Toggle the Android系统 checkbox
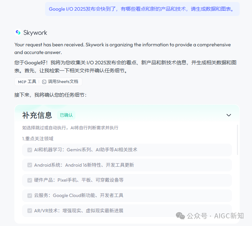Screen dimensions: 252x226 pyautogui.click(x=30, y=165)
